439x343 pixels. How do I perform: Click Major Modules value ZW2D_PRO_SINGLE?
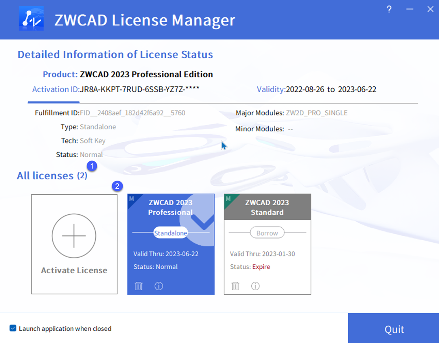317,113
